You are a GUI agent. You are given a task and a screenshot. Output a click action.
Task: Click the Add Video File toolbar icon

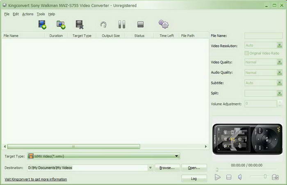pos(42,25)
